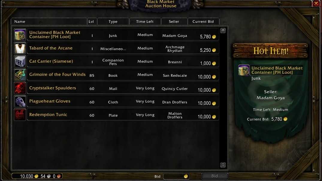Click the bid amount gold input field
The height and width of the screenshot is (181, 322).
click(x=176, y=176)
